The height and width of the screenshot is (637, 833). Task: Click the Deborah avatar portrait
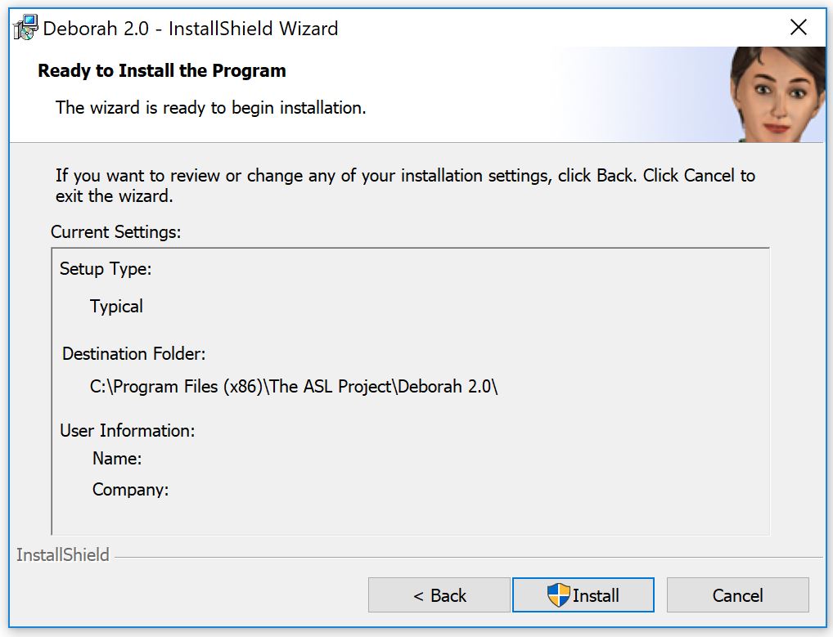777,94
